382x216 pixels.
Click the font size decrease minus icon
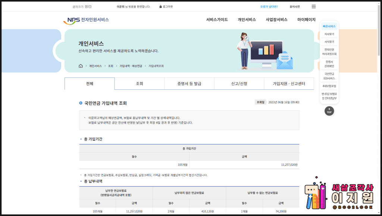[90, 7]
